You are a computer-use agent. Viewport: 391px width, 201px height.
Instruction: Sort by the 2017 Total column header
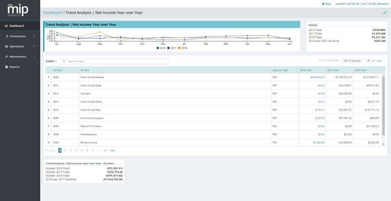[339, 70]
